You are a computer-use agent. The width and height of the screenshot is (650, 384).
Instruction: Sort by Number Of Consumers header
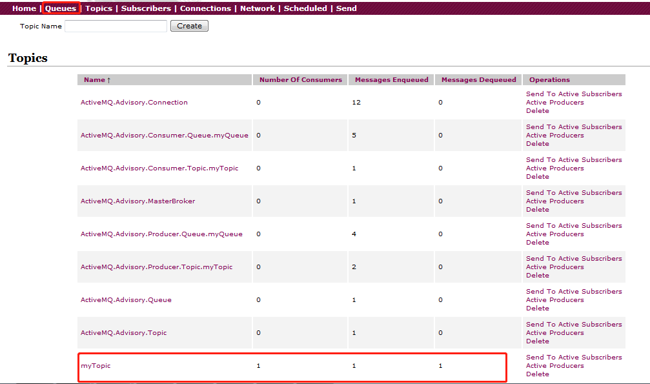point(300,80)
